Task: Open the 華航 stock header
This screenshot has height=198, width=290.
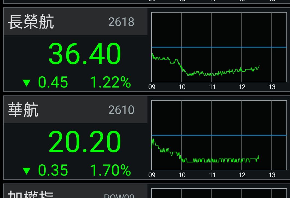Action: 76,110
